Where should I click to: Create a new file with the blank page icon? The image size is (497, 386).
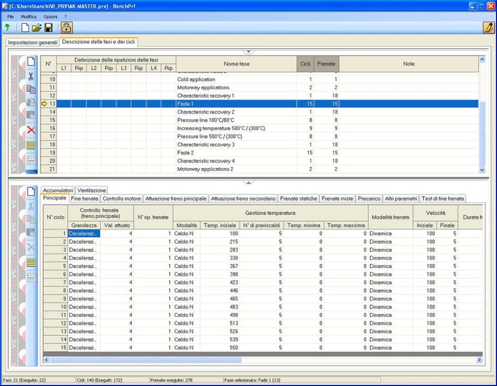coord(26,28)
